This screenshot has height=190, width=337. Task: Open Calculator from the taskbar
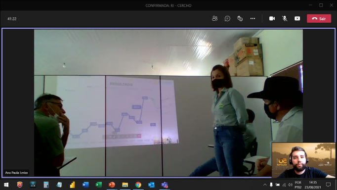(x=46, y=185)
